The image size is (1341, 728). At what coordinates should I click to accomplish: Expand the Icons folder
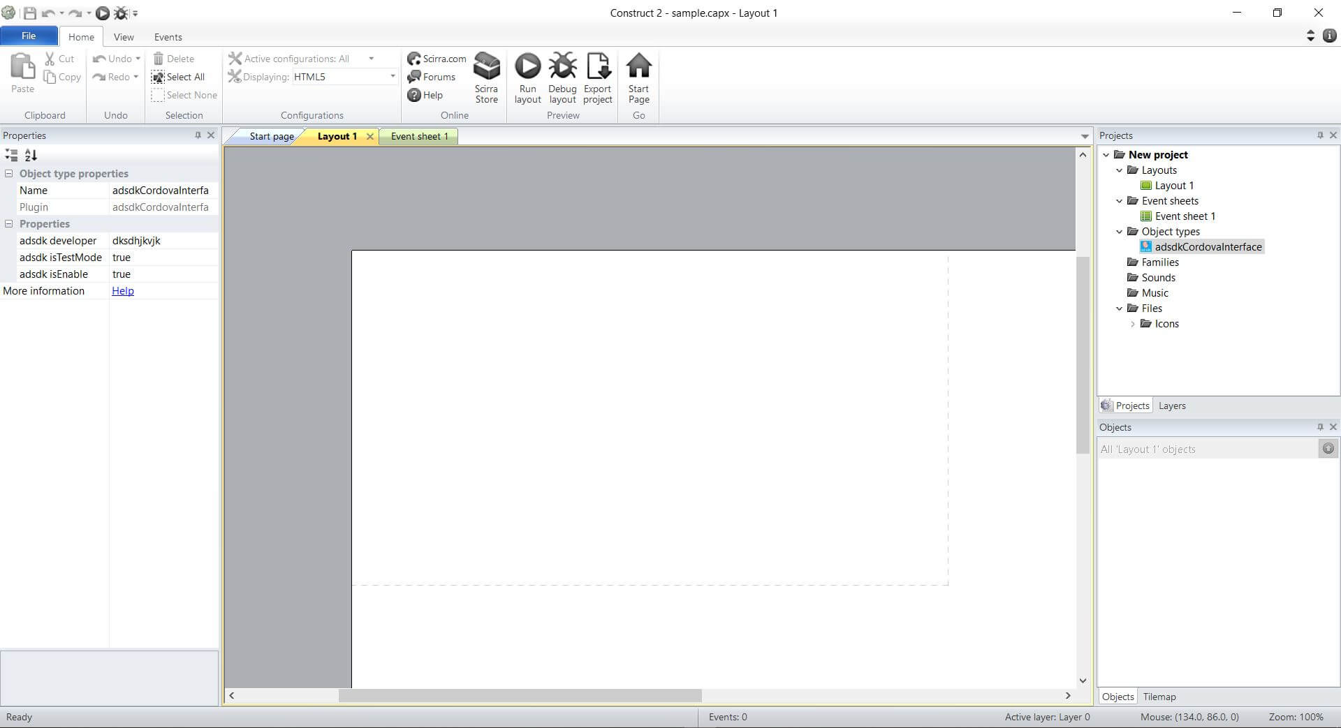click(x=1132, y=324)
